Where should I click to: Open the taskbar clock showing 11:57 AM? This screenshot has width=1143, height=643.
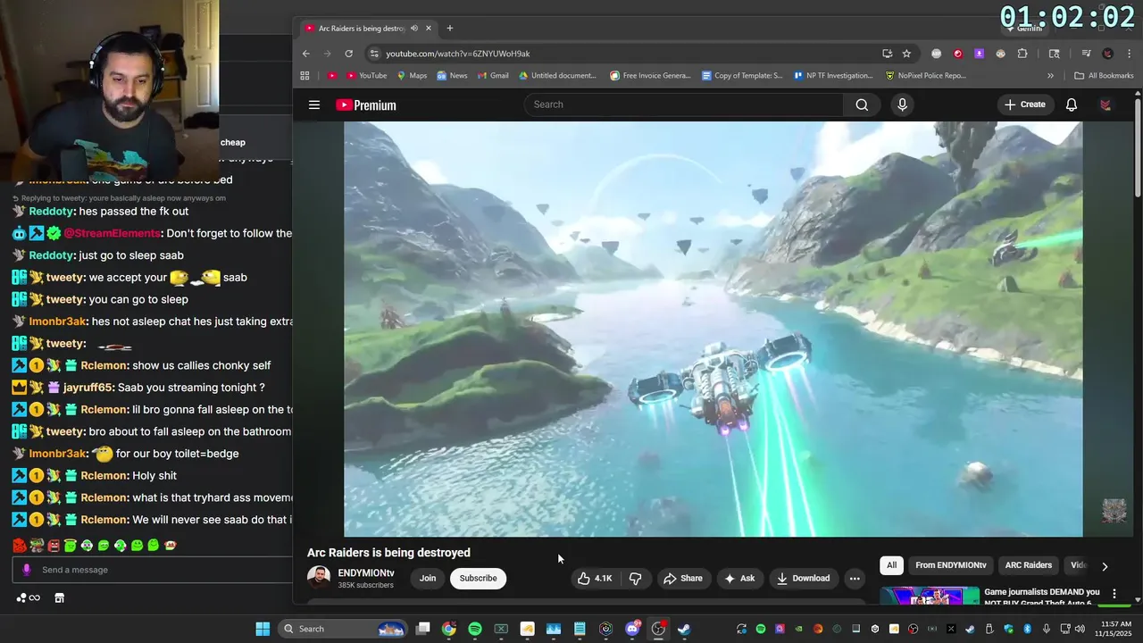point(1114,629)
